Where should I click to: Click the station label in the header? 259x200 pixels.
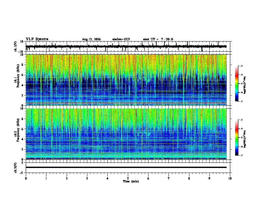[121, 39]
